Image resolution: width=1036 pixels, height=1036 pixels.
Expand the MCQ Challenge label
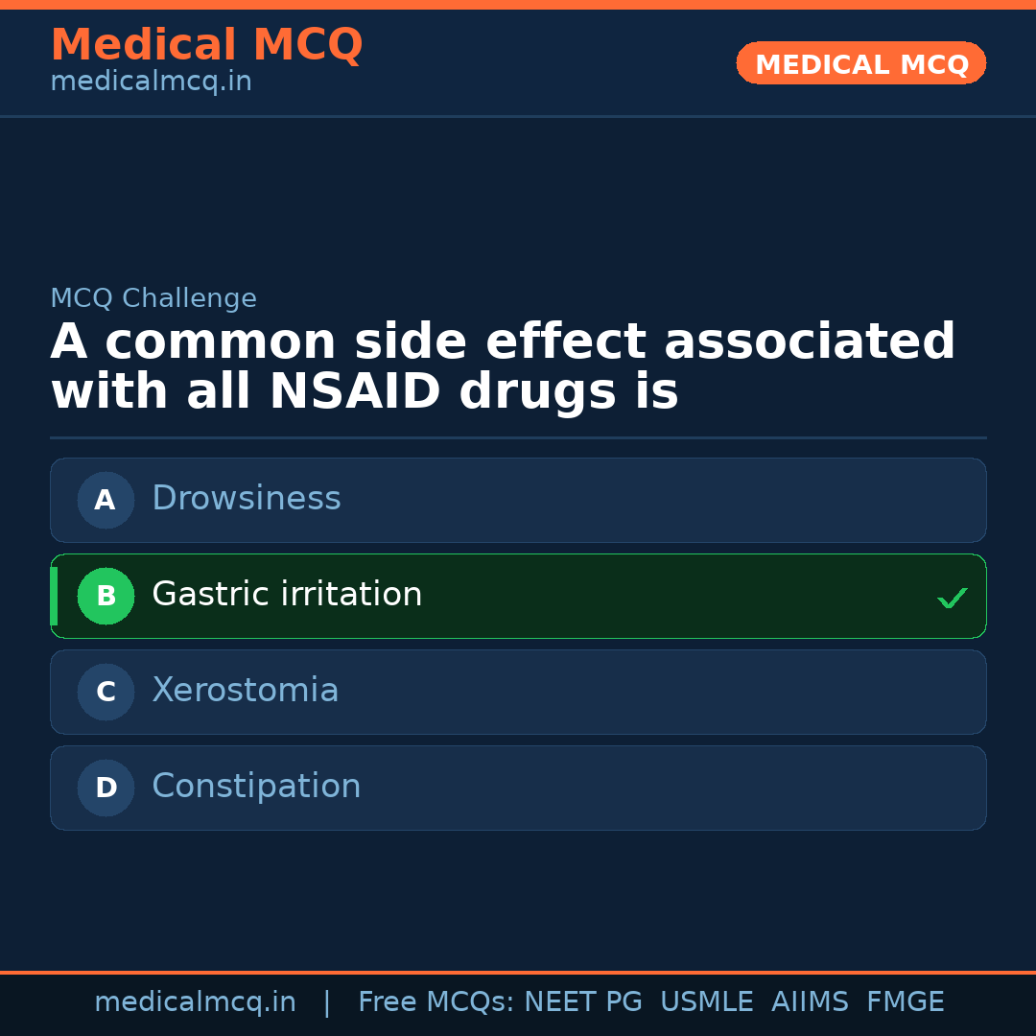click(153, 298)
